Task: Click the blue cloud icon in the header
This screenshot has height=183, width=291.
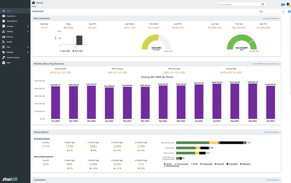Action: (283, 4)
